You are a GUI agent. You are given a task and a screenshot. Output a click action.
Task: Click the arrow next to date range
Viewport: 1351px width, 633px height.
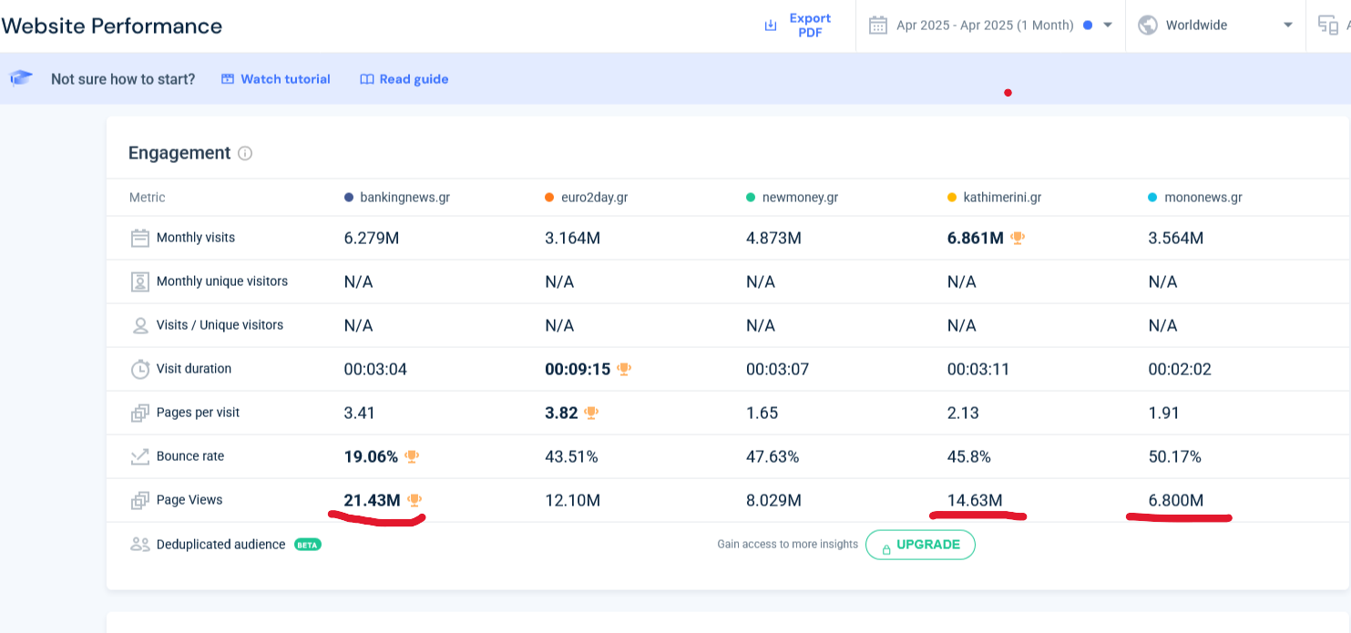click(1108, 26)
